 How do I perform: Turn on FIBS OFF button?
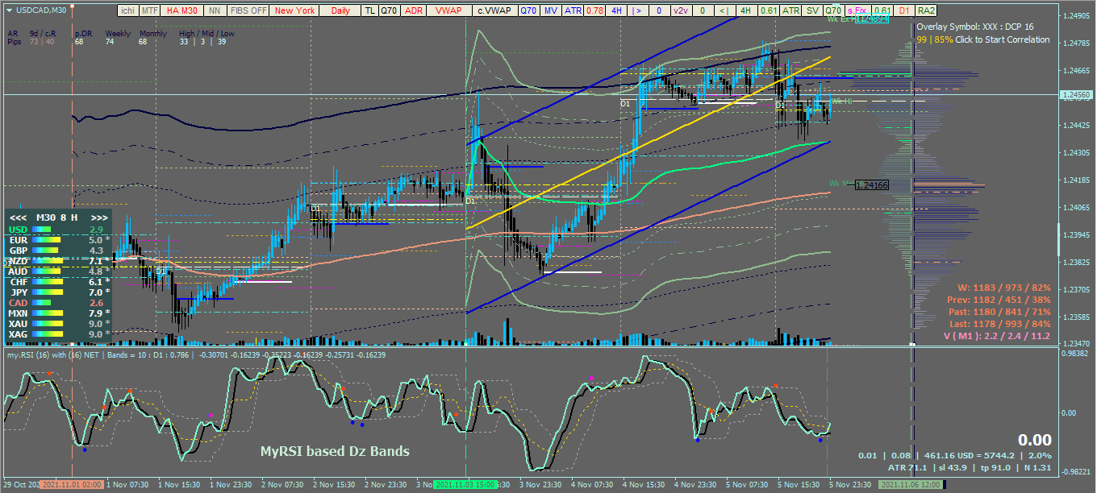tap(248, 11)
